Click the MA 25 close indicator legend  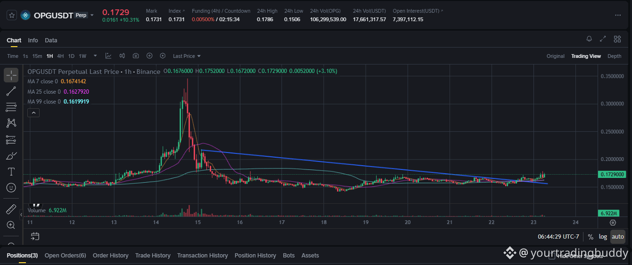[x=58, y=92]
